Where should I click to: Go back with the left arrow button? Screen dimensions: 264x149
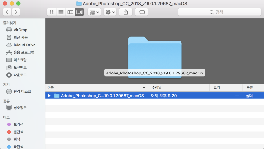(x=7, y=12)
